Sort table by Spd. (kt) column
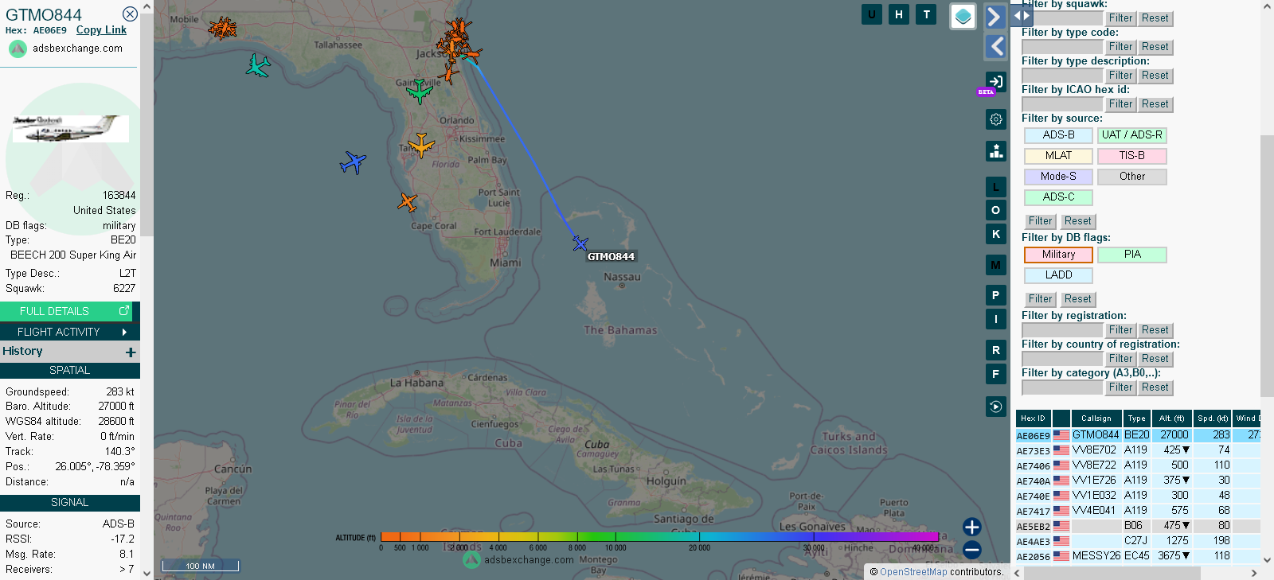This screenshot has height=580, width=1274. (x=1213, y=418)
